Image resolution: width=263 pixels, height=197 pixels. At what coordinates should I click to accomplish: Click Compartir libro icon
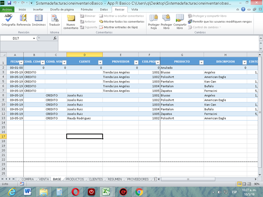[180, 21]
